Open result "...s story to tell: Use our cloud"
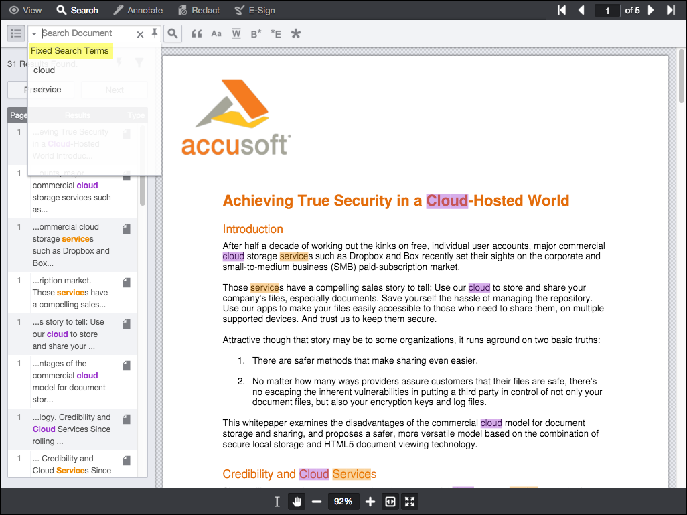This screenshot has width=687, height=515. pyautogui.click(x=72, y=334)
